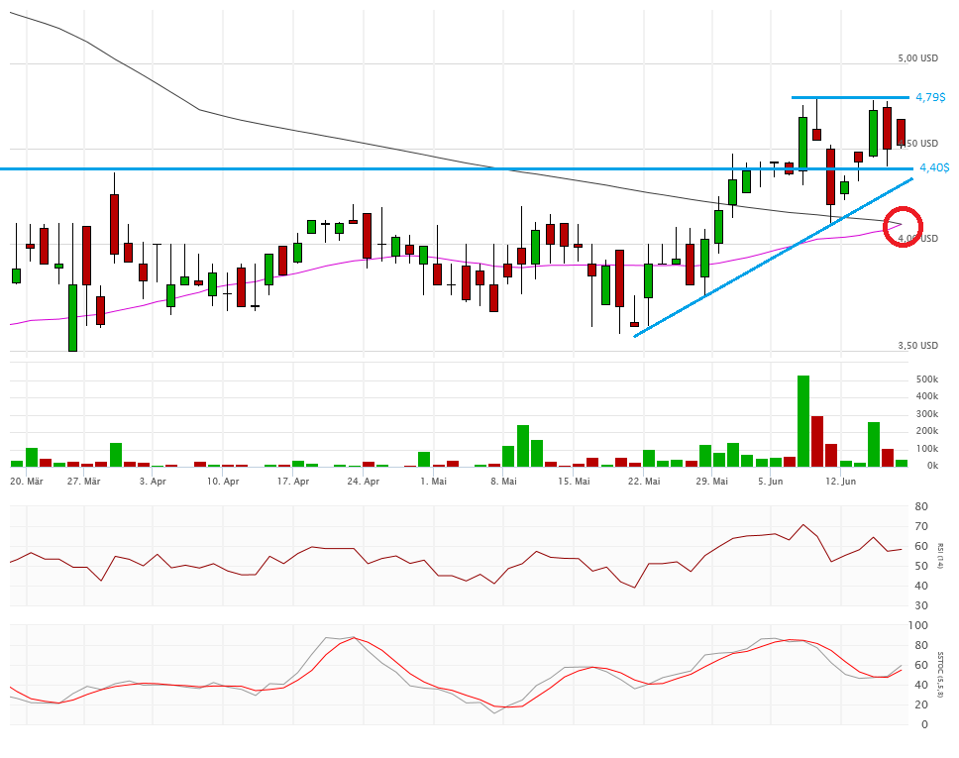Image resolution: width=959 pixels, height=758 pixels.
Task: Click the red circle annotation on chart
Action: pyautogui.click(x=903, y=227)
